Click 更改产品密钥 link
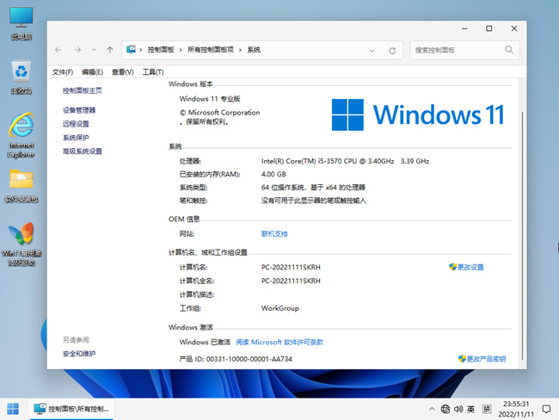This screenshot has height=420, width=559. point(486,359)
